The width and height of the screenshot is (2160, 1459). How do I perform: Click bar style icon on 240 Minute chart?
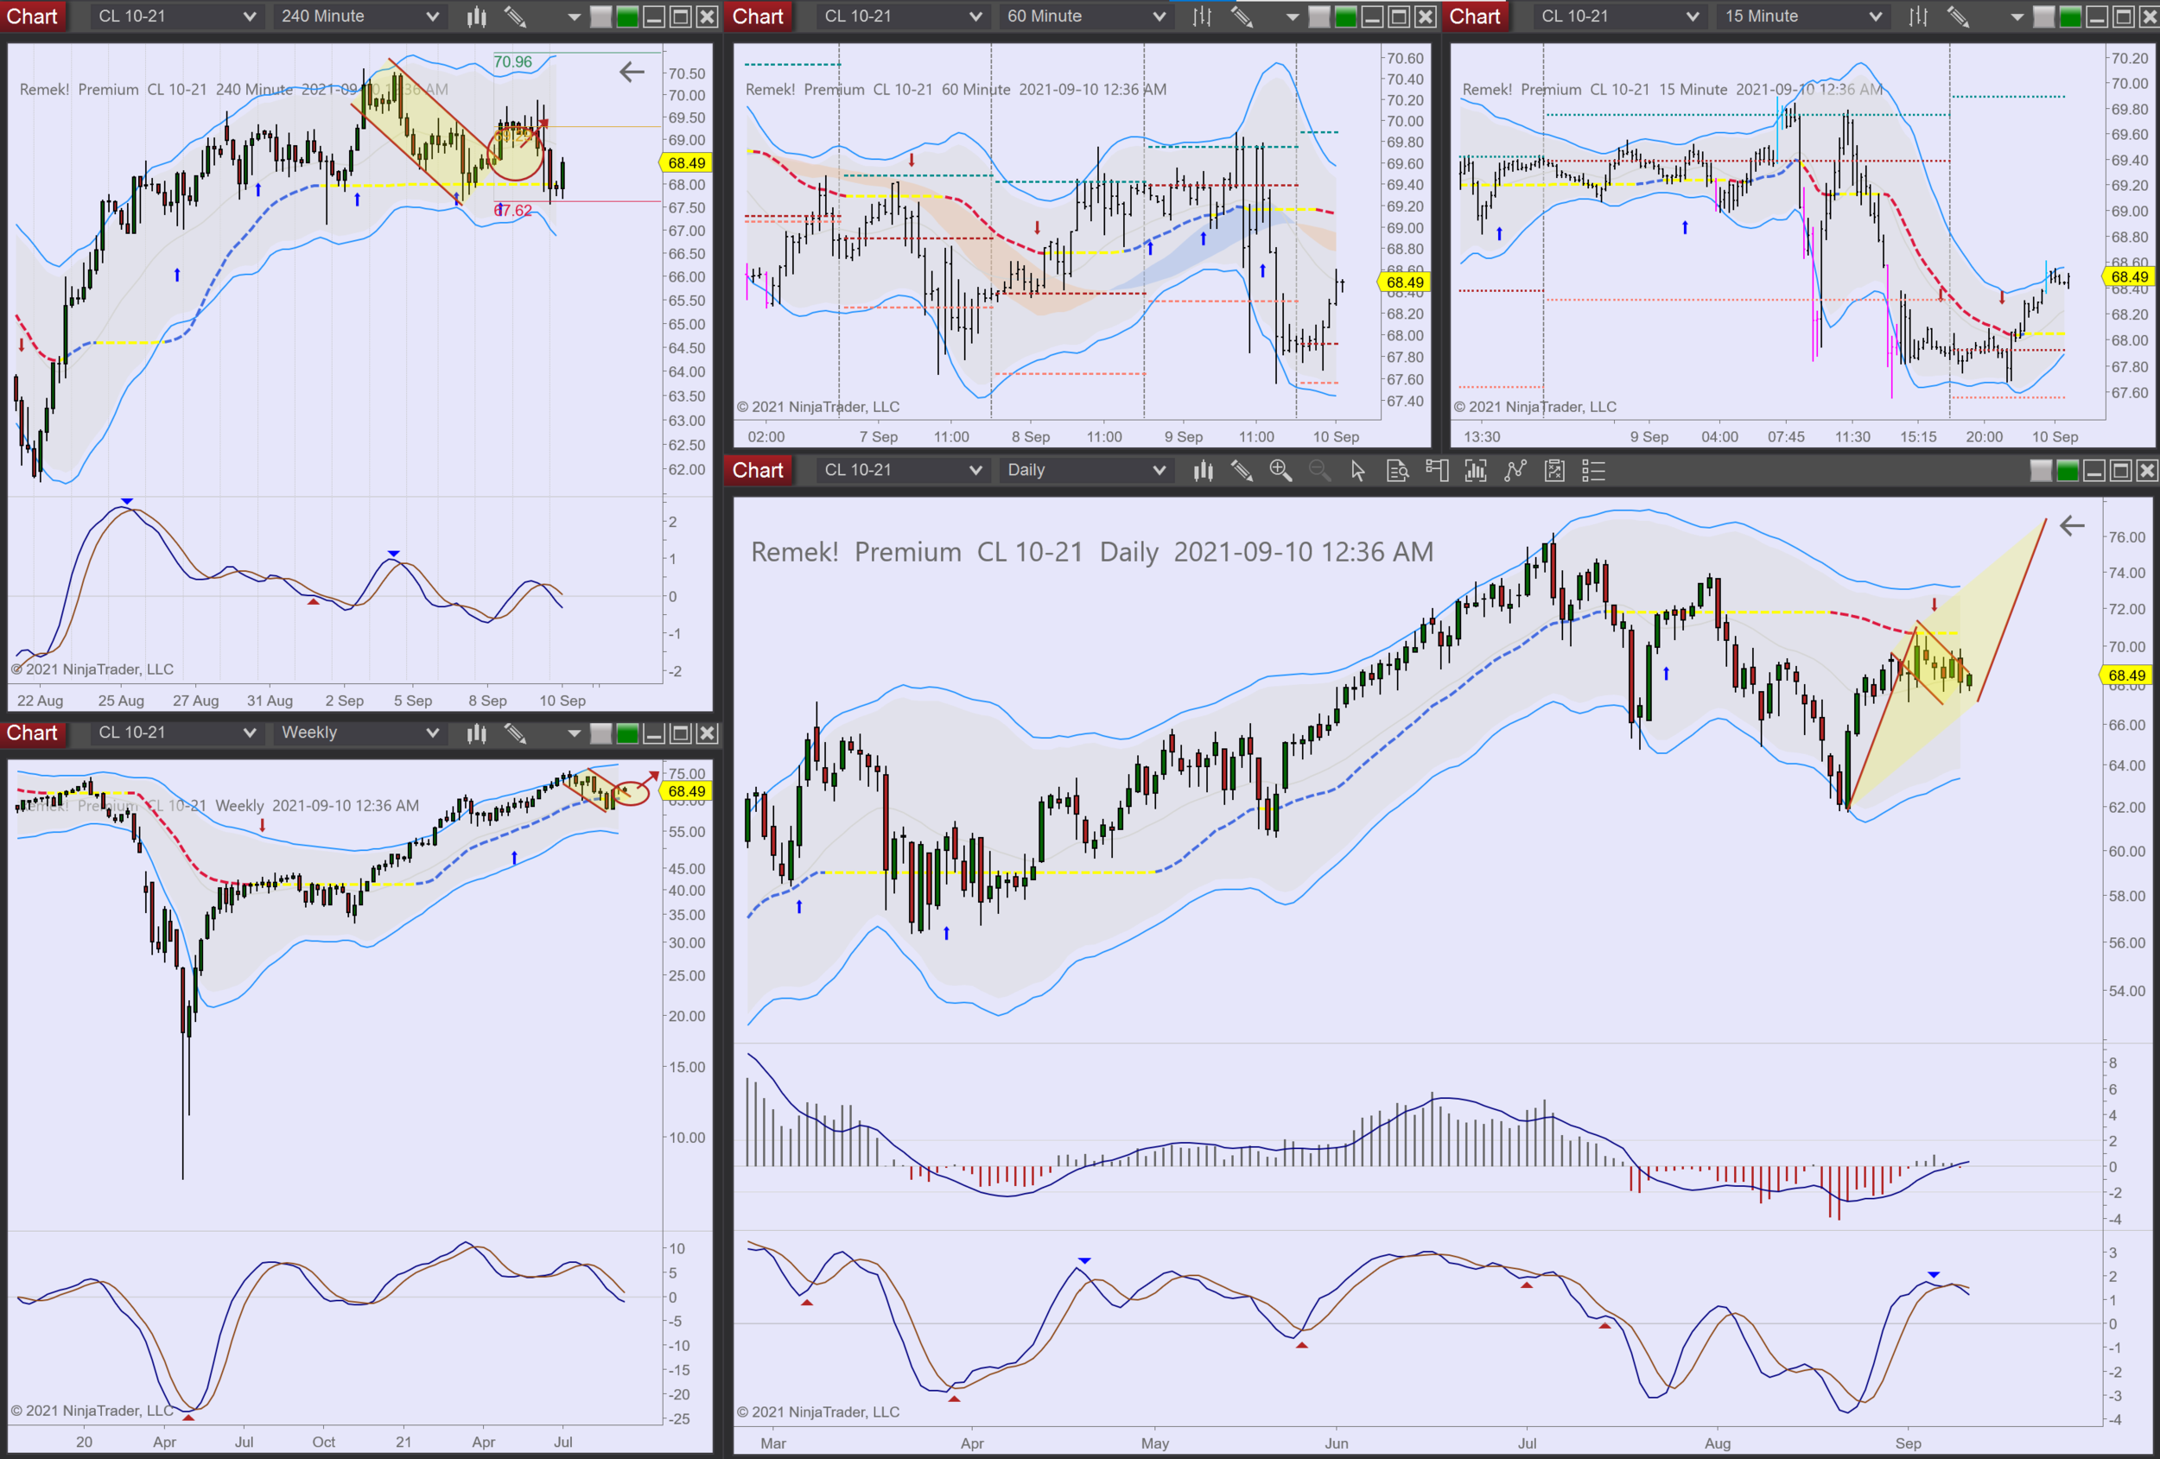point(477,16)
